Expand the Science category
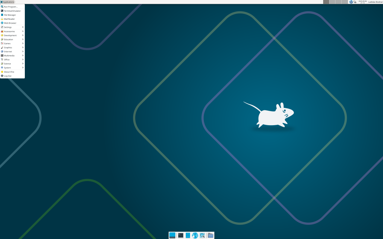Image resolution: width=383 pixels, height=239 pixels. click(x=12, y=64)
